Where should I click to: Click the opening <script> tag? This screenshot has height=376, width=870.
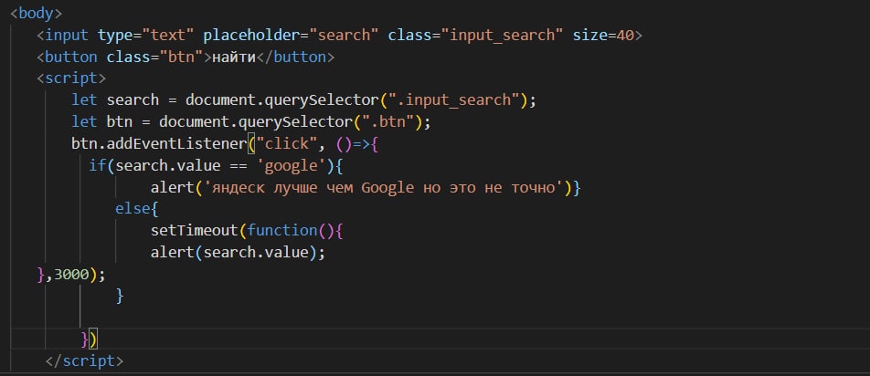click(x=71, y=78)
